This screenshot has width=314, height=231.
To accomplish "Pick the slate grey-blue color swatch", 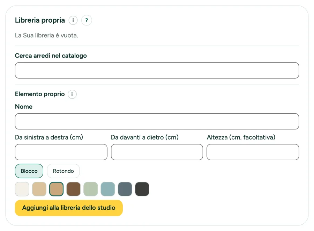I will [125, 189].
